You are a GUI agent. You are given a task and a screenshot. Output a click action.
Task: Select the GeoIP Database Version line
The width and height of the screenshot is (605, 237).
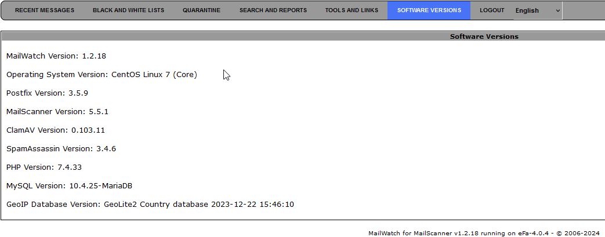150,204
